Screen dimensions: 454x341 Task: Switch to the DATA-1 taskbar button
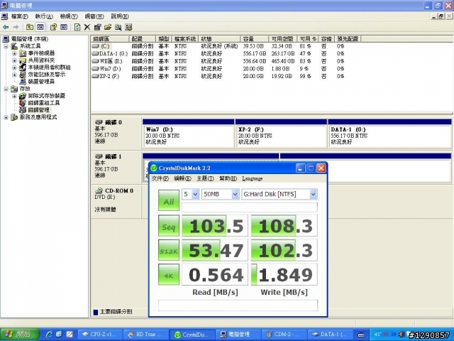[330, 335]
